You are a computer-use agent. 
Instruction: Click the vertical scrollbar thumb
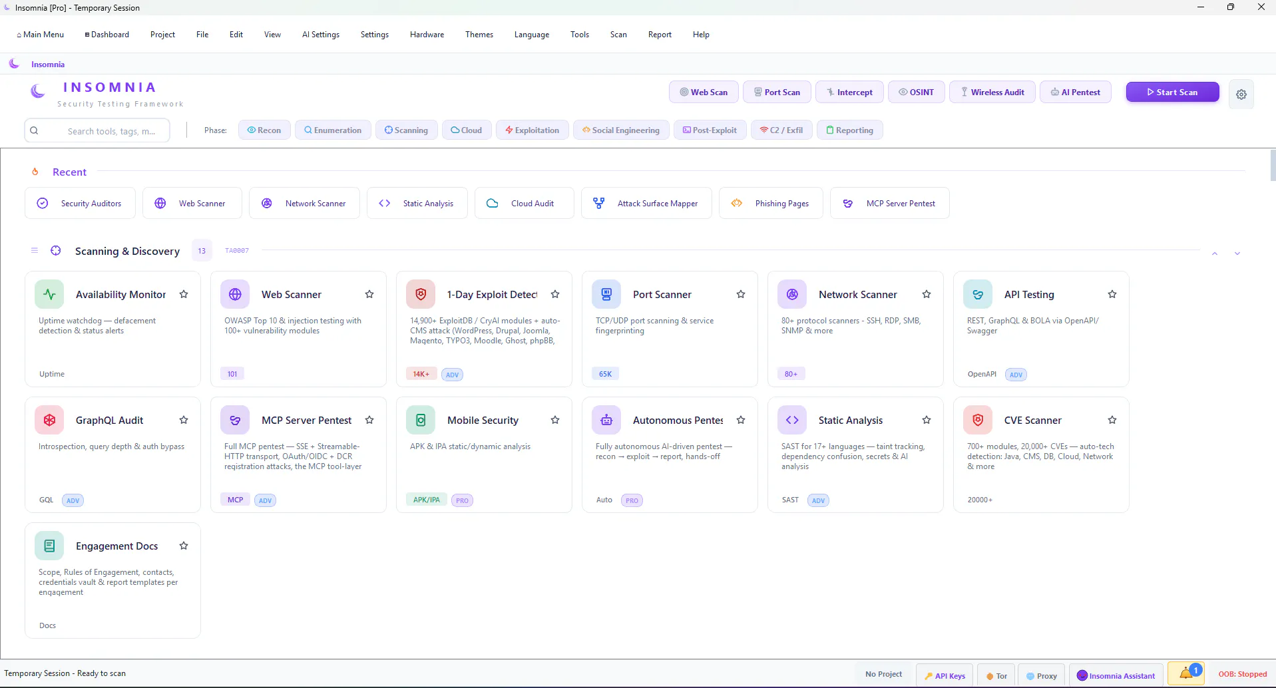pyautogui.click(x=1273, y=165)
